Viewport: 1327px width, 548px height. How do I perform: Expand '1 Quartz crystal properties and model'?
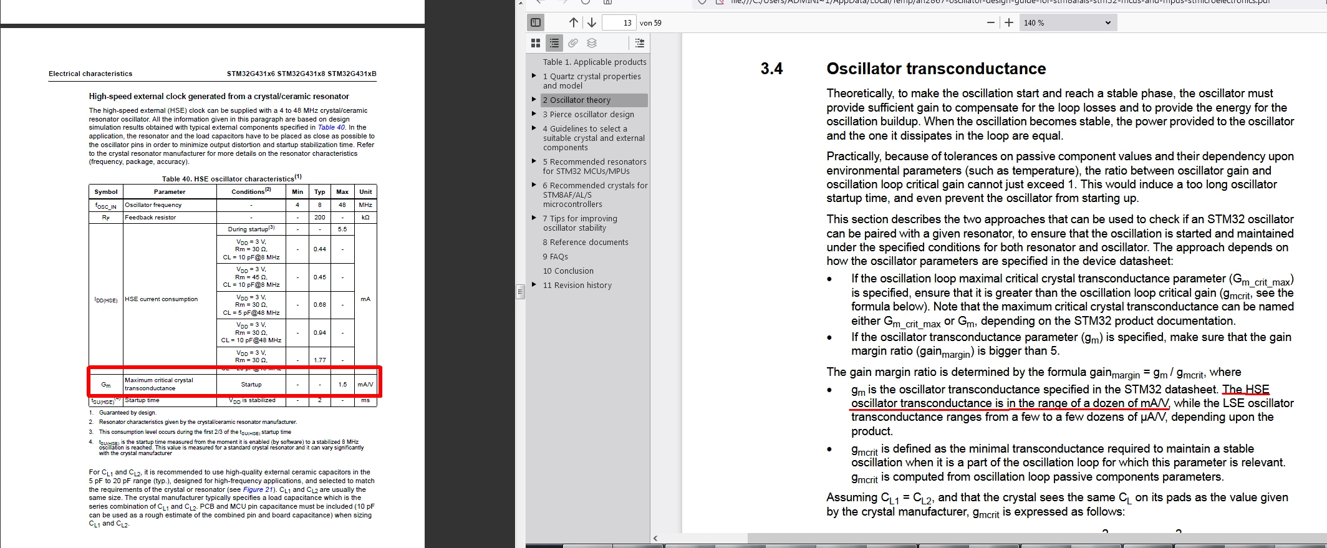[534, 76]
